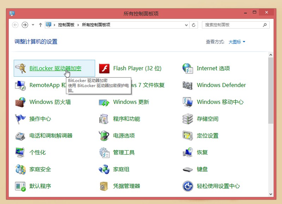Go back using the Back arrow button

click(x=15, y=25)
